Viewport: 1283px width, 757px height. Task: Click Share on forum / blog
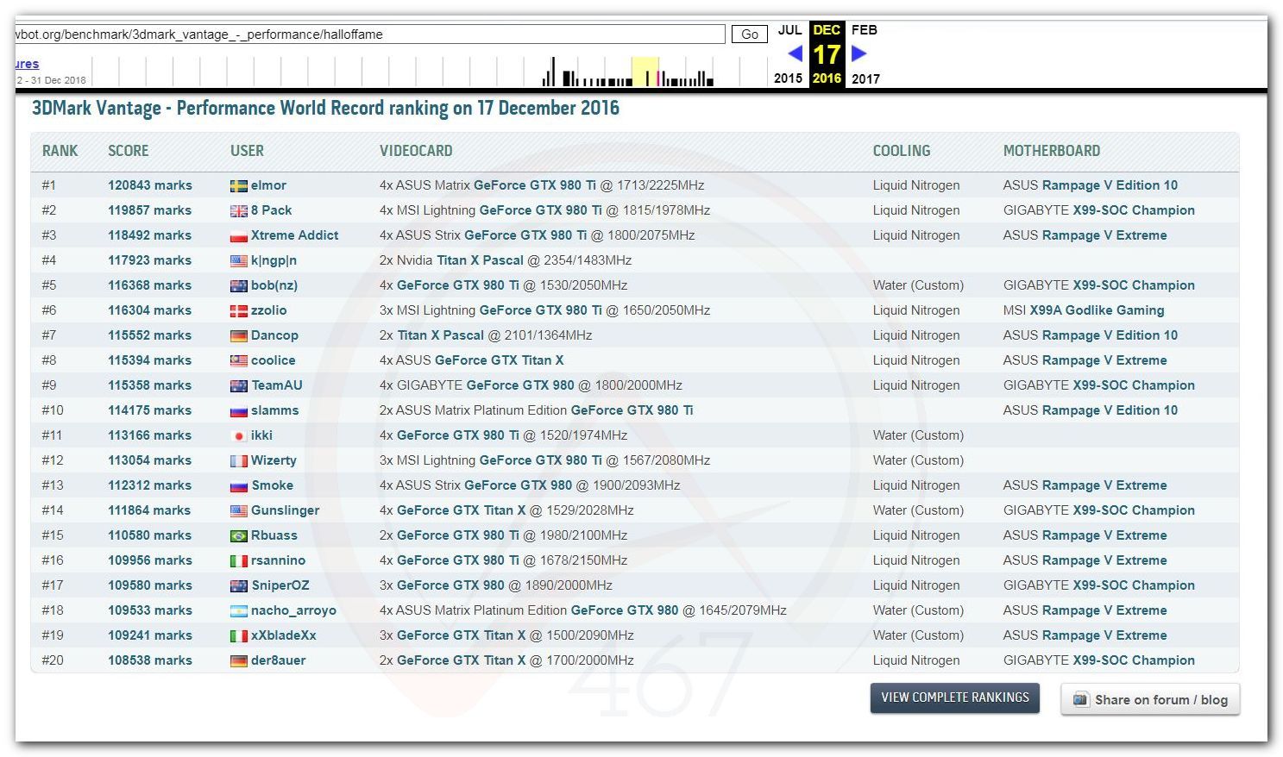pyautogui.click(x=1150, y=699)
